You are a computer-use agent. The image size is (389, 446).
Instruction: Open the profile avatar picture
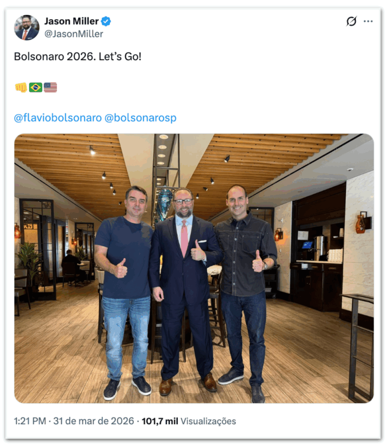(x=27, y=27)
